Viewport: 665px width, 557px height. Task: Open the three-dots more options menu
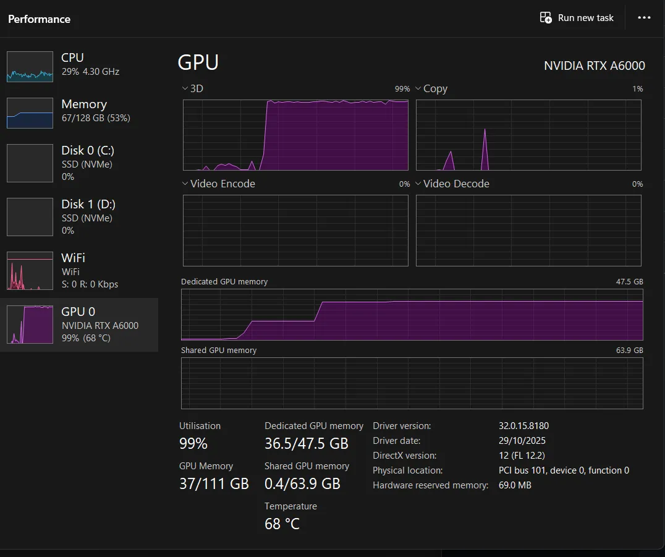pyautogui.click(x=644, y=17)
